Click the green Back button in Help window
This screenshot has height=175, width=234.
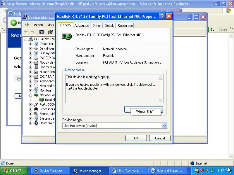coord(14,23)
